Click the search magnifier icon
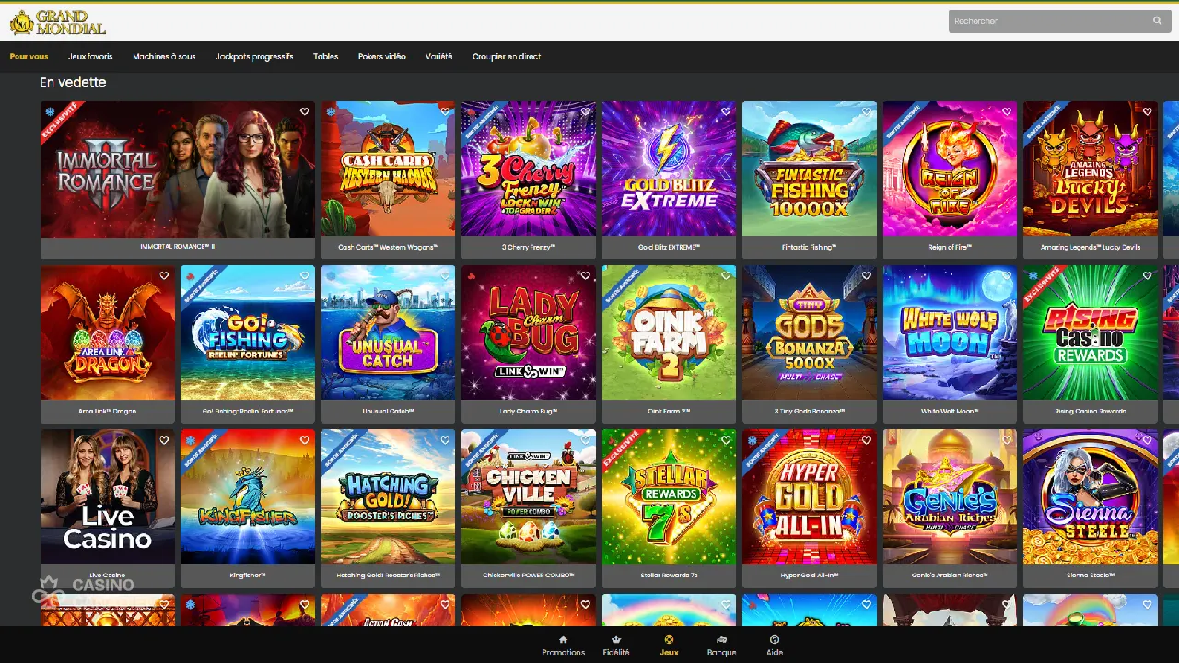 coord(1157,20)
